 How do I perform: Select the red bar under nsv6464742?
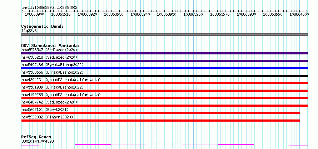(164, 106)
